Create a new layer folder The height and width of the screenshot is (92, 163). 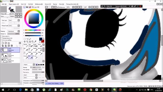9,43
